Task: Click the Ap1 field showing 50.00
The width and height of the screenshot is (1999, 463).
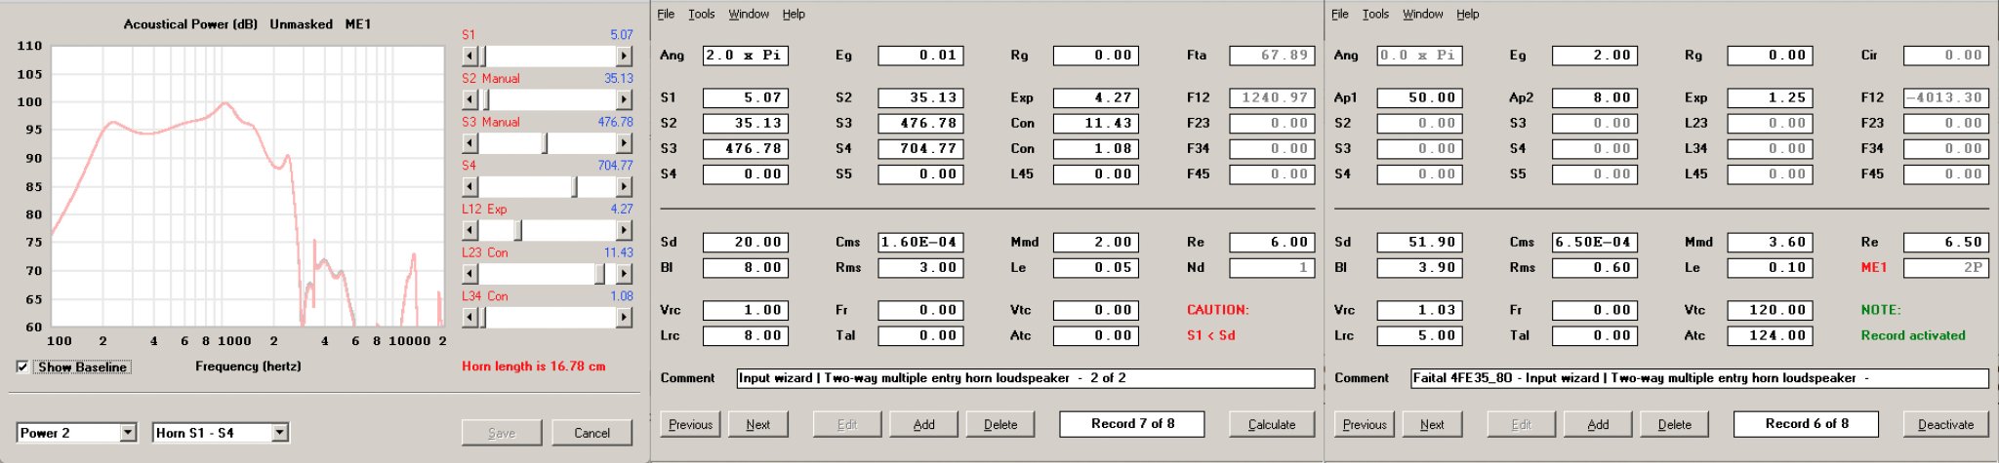Action: click(x=1420, y=97)
